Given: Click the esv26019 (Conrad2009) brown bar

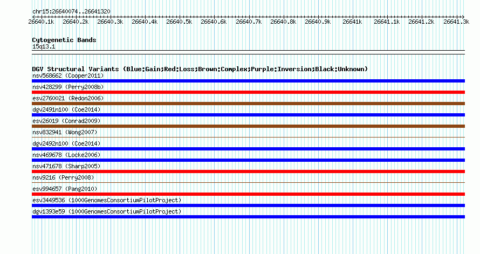Looking at the screenshot, I should [x=248, y=126].
